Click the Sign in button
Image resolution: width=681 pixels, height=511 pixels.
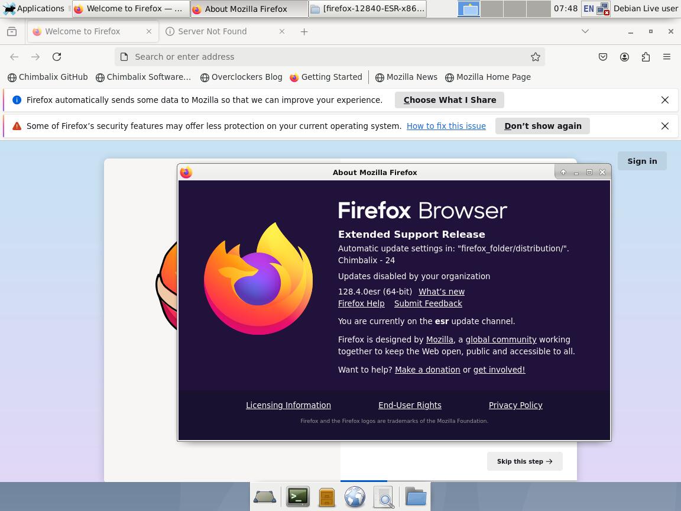pos(642,161)
